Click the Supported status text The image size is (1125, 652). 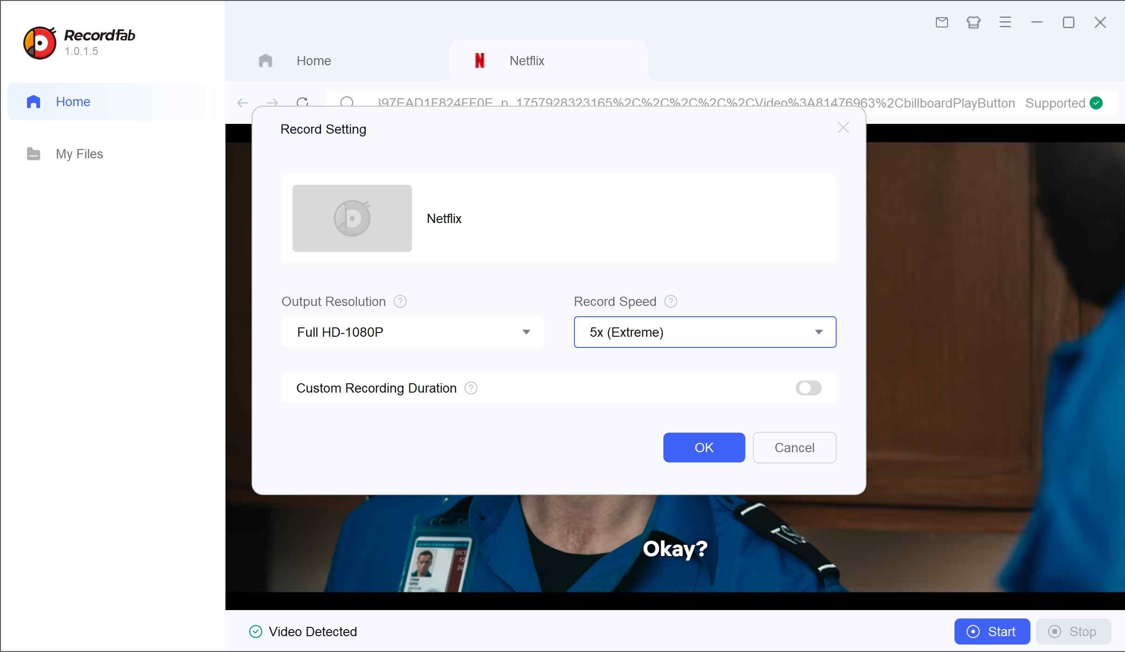(x=1055, y=103)
